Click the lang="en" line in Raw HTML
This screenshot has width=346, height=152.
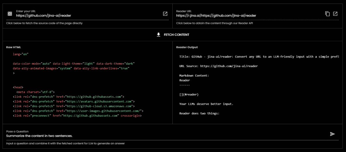(x=21, y=54)
